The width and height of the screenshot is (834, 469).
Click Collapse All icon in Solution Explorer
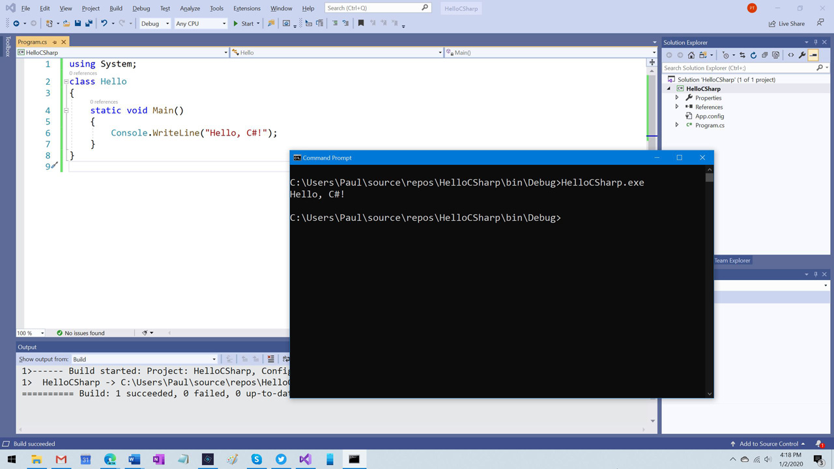765,55
